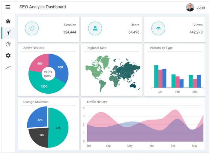
Task: Click John's profile avatar
Action: tap(190, 7)
